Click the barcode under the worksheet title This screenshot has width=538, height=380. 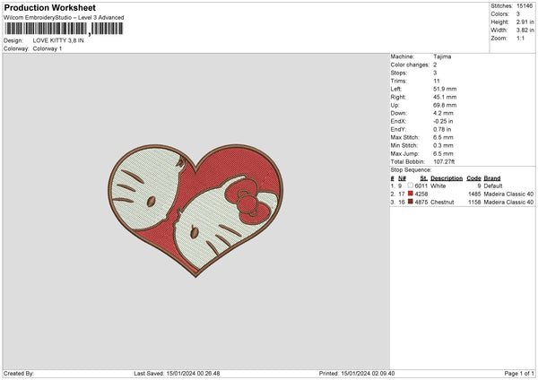coord(64,29)
